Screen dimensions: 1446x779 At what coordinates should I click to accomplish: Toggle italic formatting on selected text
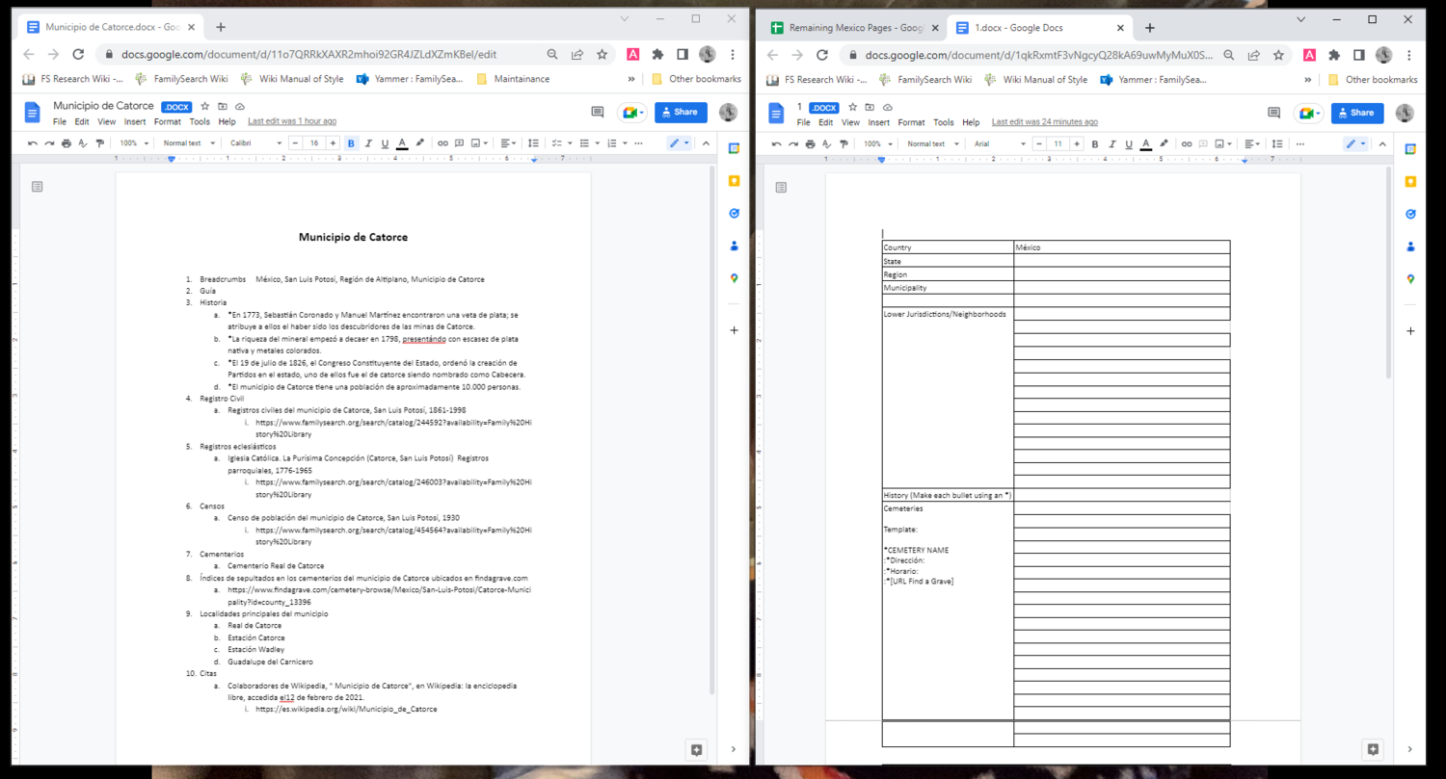(x=367, y=143)
